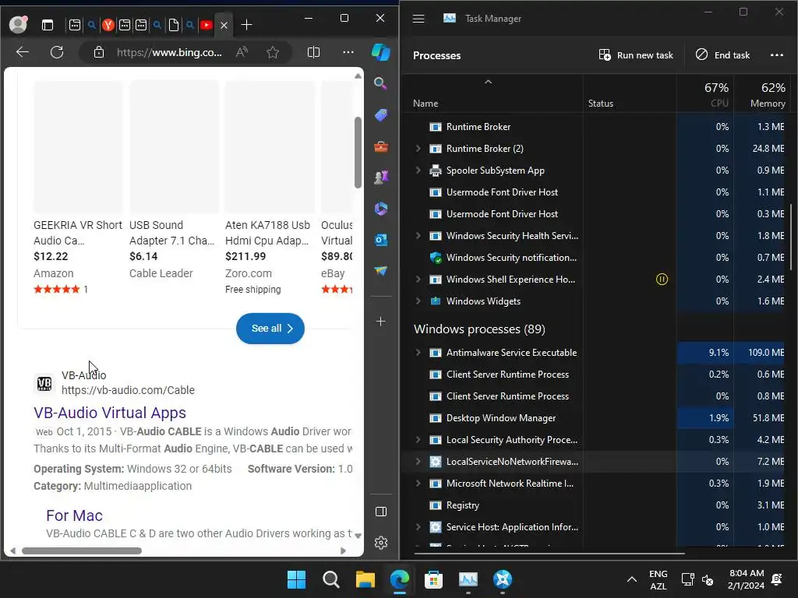Expand Windows Security Health Service row
The width and height of the screenshot is (798, 598).
coord(418,235)
